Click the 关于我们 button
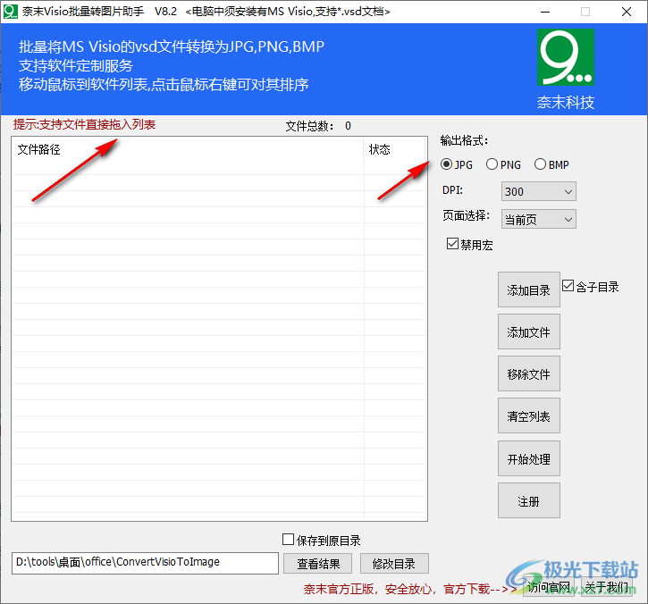Viewport: 648px width, 604px height. [607, 587]
